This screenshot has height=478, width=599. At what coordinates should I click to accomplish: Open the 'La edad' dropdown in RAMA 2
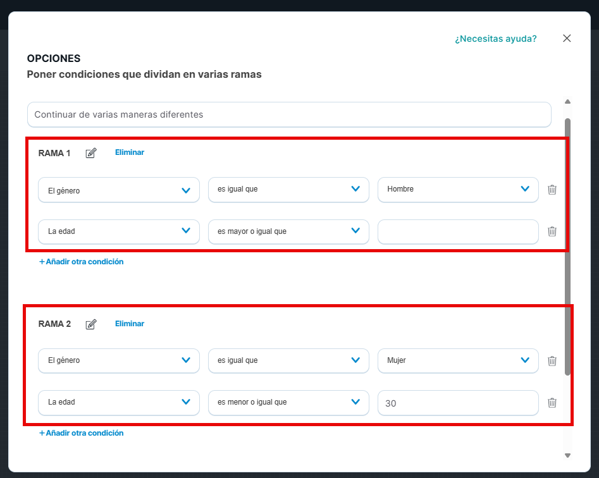tap(119, 402)
